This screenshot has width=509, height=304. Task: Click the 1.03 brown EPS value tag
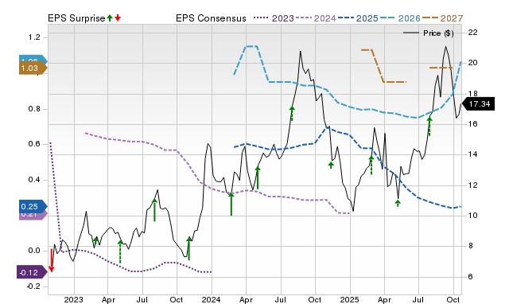[33, 68]
